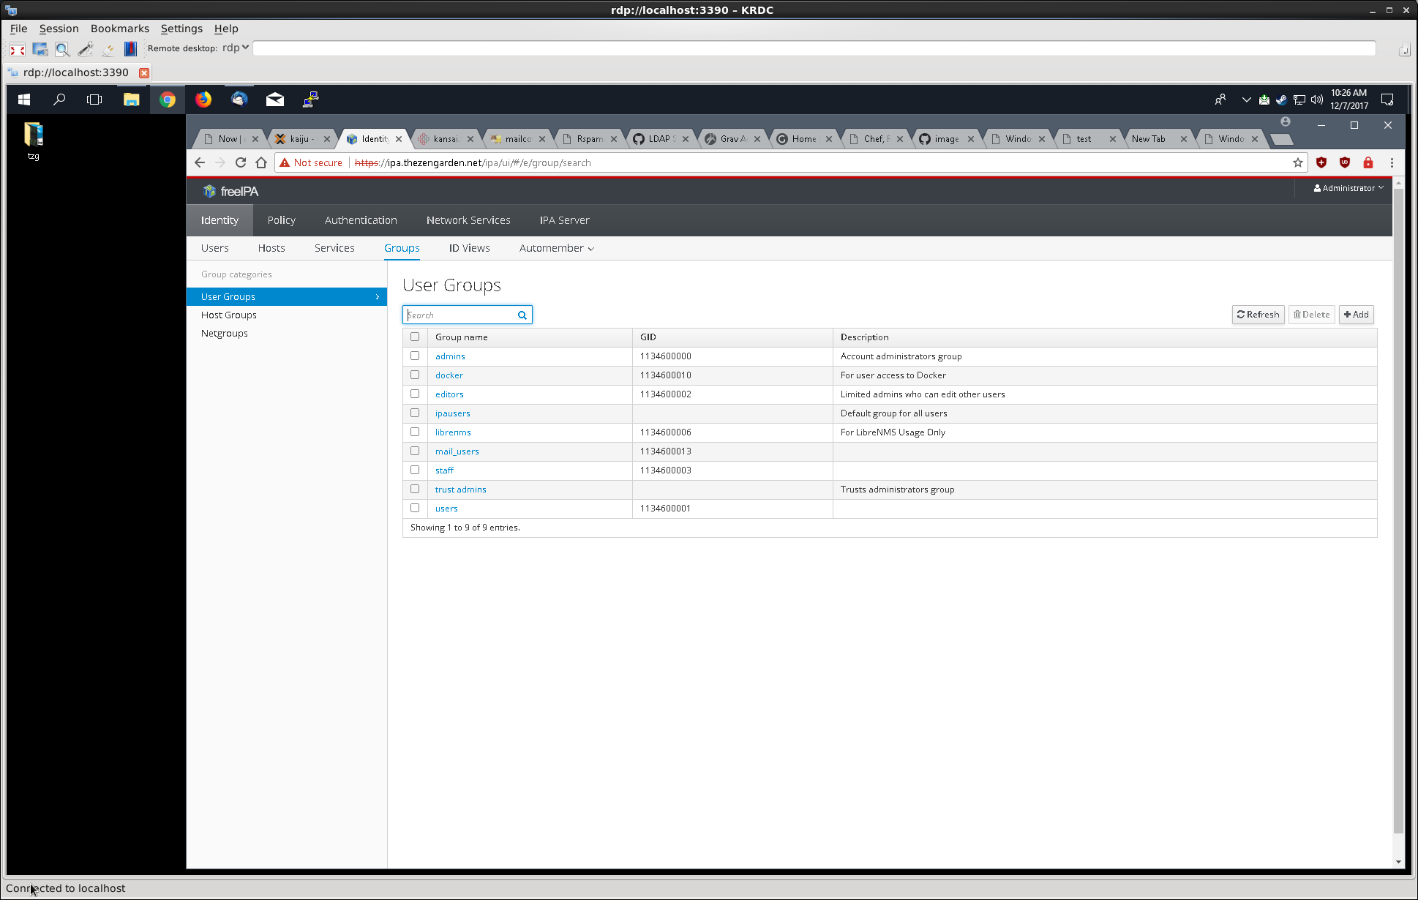Open the Mail app from taskbar
Screen dimensions: 1418x900
click(275, 100)
